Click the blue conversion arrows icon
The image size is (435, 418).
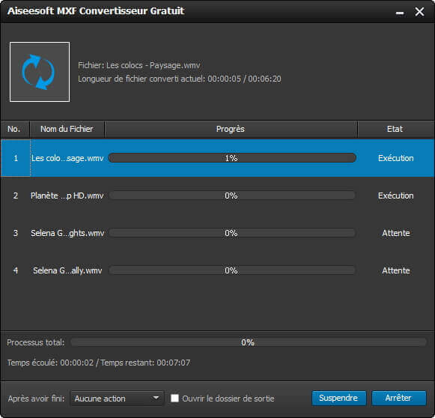[x=39, y=72]
